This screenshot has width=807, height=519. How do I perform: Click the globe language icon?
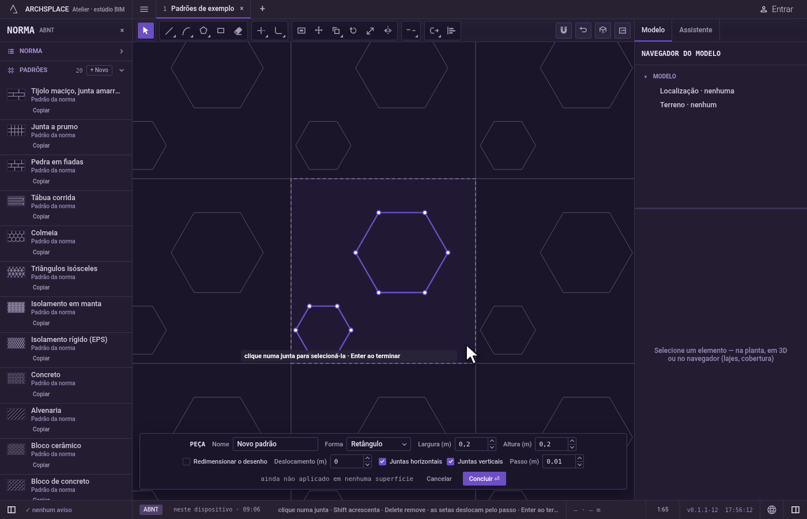772,510
